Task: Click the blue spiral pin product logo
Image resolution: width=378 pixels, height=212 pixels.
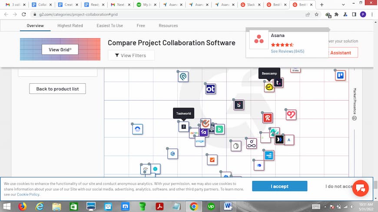Action: (x=183, y=77)
